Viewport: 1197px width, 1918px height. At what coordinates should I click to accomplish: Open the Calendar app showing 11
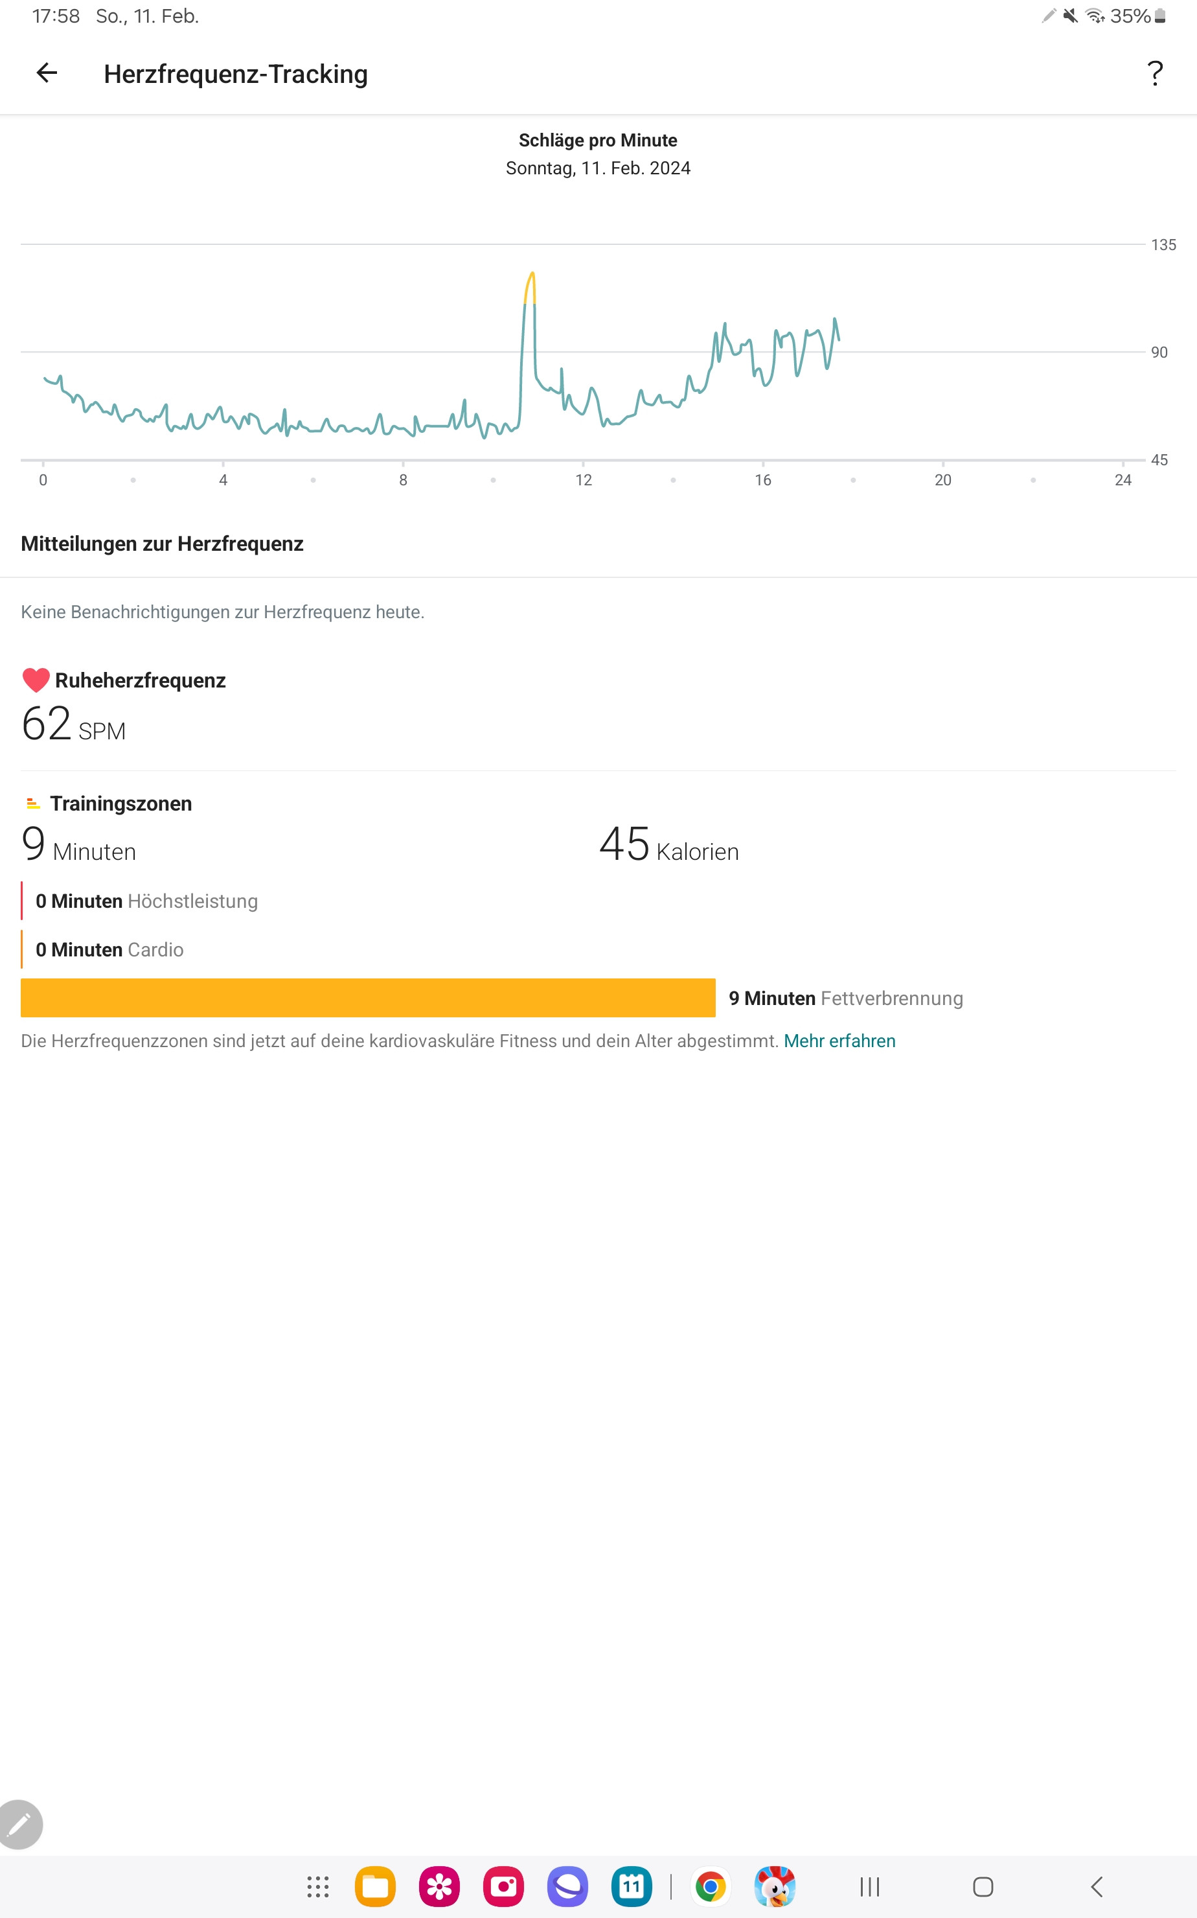(x=631, y=1887)
